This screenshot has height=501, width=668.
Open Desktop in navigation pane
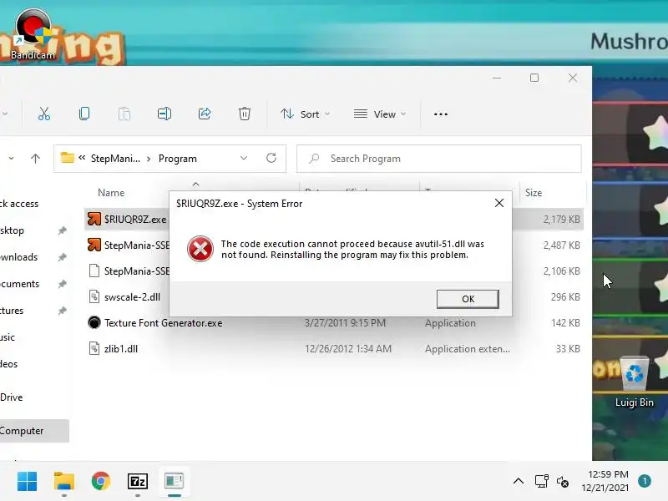(12, 230)
